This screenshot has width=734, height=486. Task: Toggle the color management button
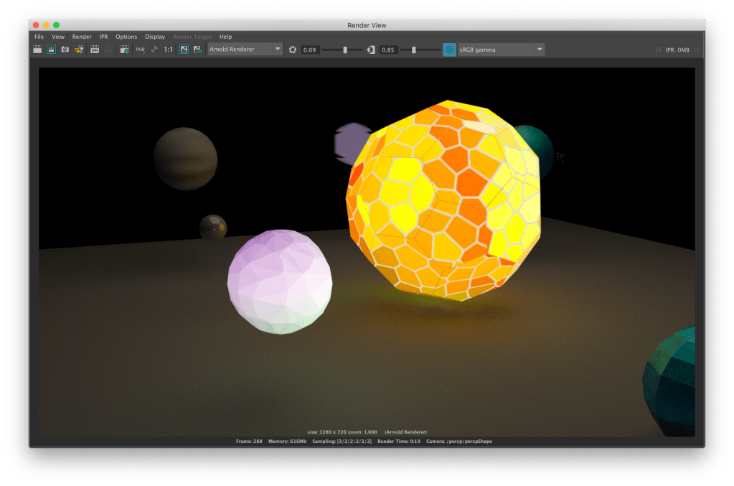click(449, 50)
